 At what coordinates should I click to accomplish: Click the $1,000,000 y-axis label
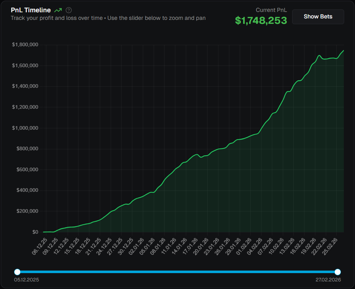click(25, 128)
